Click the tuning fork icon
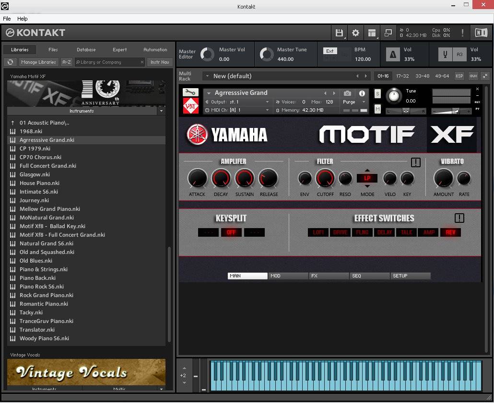Viewport: 494px width, 403px height. click(x=445, y=55)
